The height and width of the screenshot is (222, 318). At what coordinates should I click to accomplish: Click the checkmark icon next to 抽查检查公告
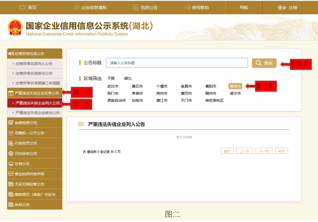(x=11, y=123)
